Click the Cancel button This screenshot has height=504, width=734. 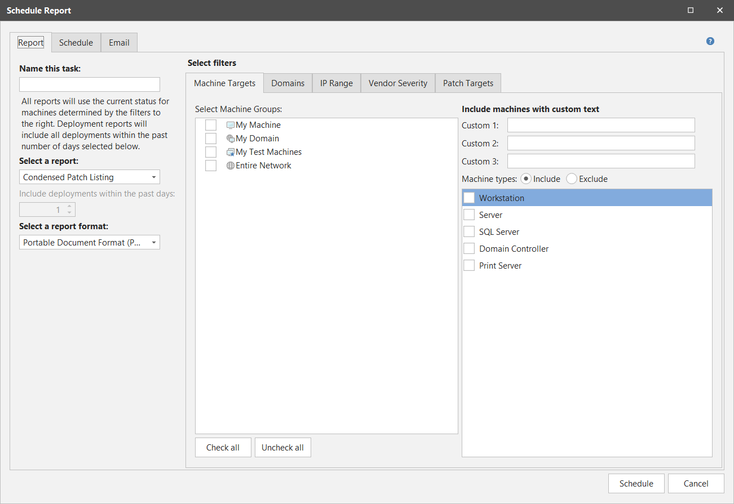point(696,483)
